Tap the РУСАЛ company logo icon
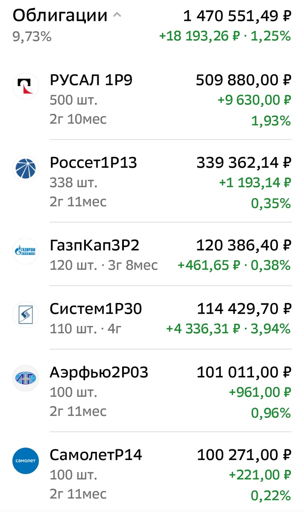 click(26, 86)
